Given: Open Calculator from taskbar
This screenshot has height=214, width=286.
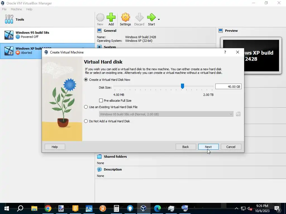Looking at the screenshot, I should 116,208.
